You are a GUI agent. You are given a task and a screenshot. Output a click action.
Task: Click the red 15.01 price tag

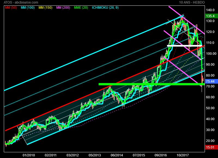pos(211,147)
